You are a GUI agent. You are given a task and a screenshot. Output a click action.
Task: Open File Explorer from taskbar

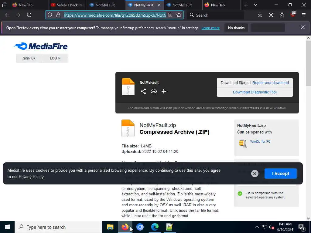click(110, 227)
